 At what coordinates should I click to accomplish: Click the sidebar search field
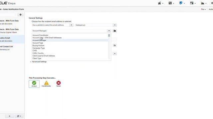[x=7, y=15]
